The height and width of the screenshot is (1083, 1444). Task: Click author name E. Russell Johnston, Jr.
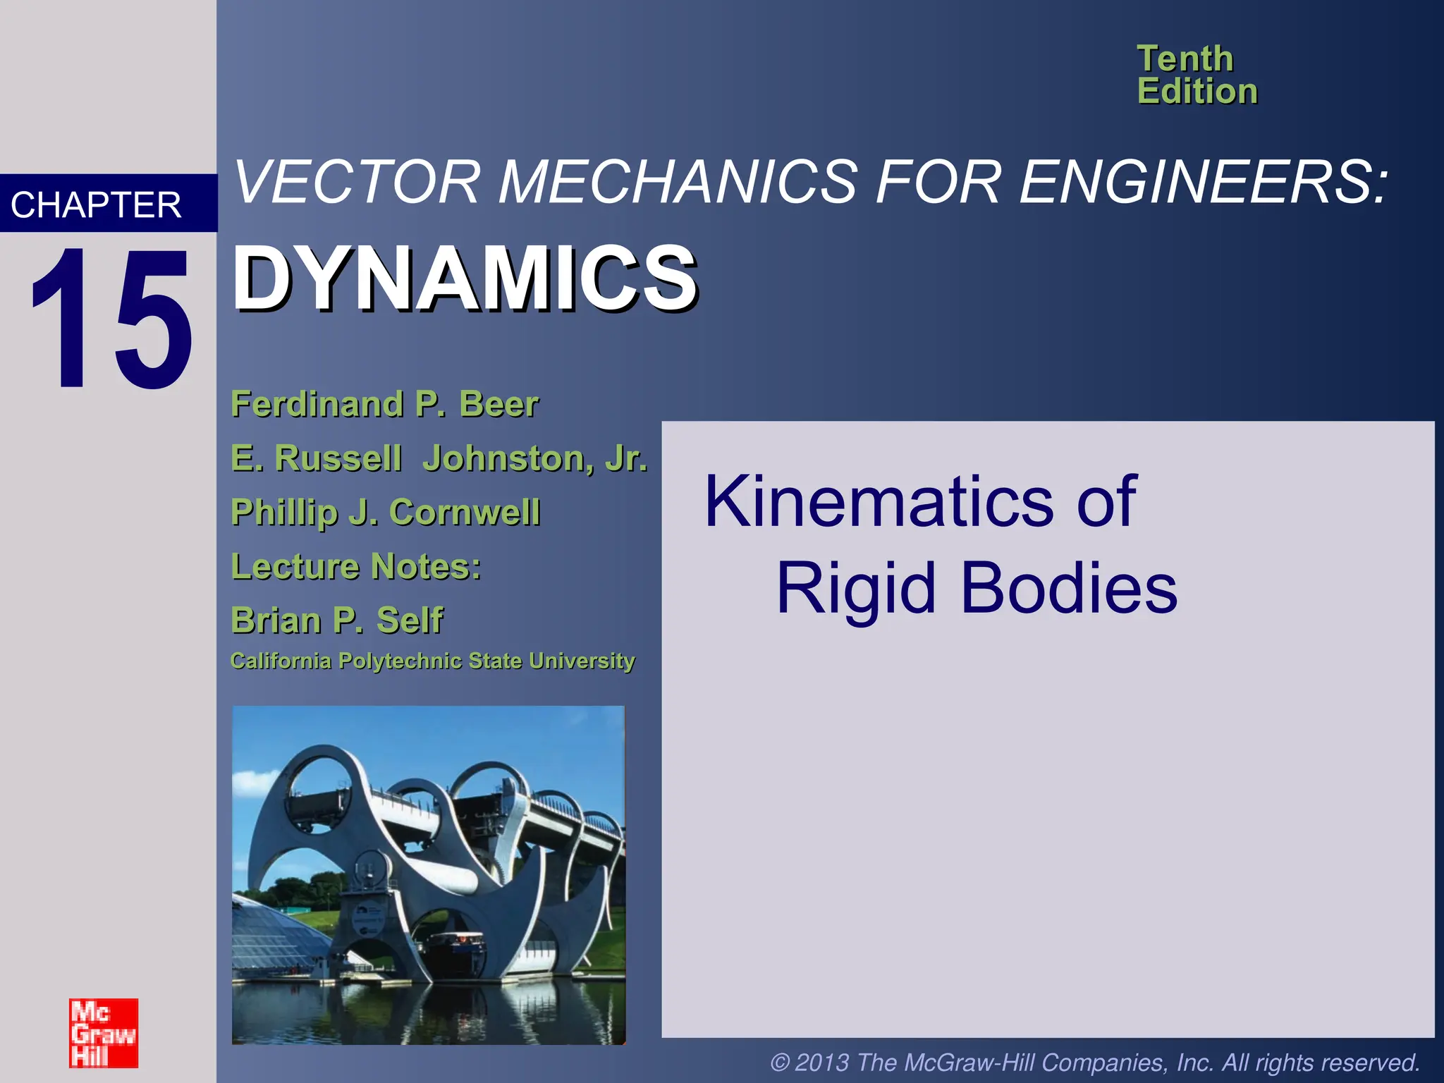tap(439, 458)
